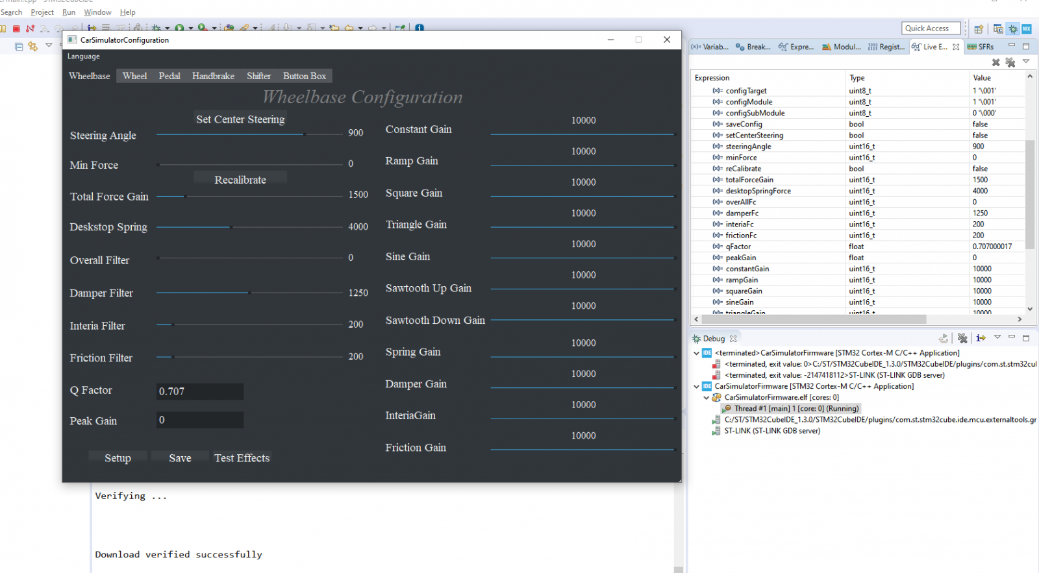Click the Instruction Stepping Mode toolbar icon

(92, 28)
